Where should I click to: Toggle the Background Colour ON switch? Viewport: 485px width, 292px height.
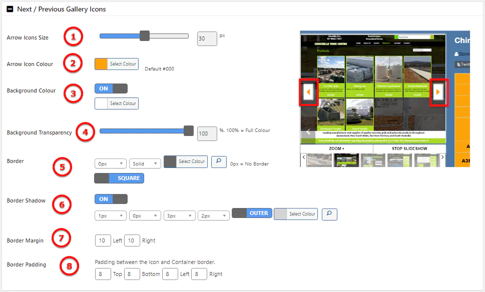click(111, 88)
